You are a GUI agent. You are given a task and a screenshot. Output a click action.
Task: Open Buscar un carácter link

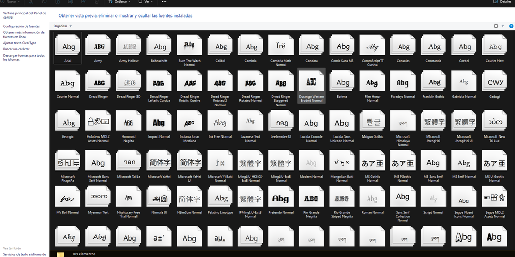pyautogui.click(x=16, y=49)
